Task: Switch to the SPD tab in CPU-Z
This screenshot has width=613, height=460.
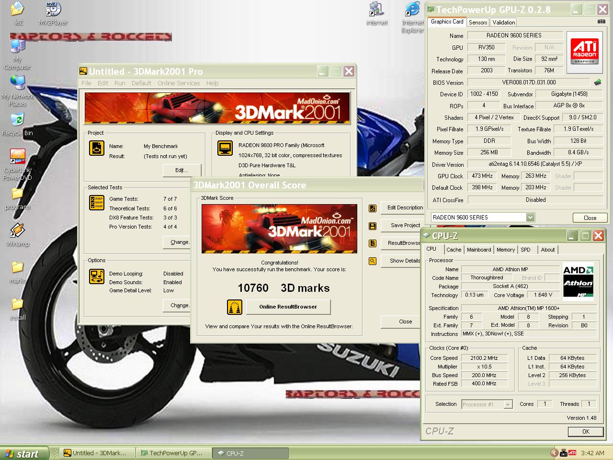Action: 526,250
